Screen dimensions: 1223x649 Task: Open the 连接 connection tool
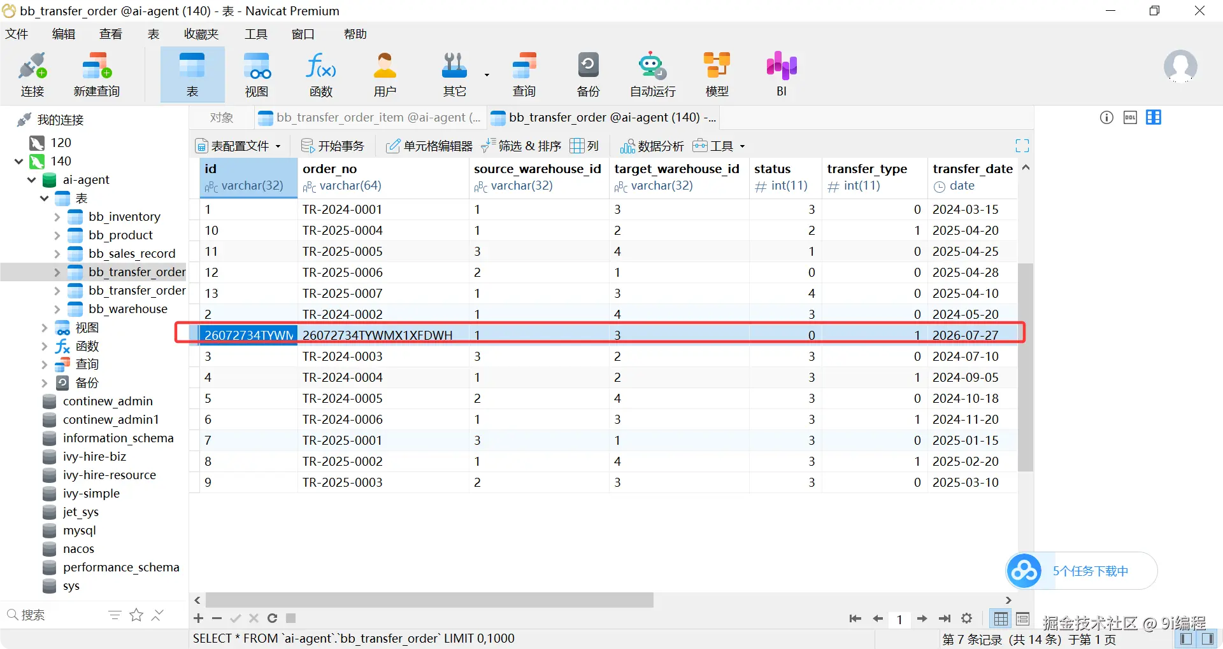coord(32,75)
